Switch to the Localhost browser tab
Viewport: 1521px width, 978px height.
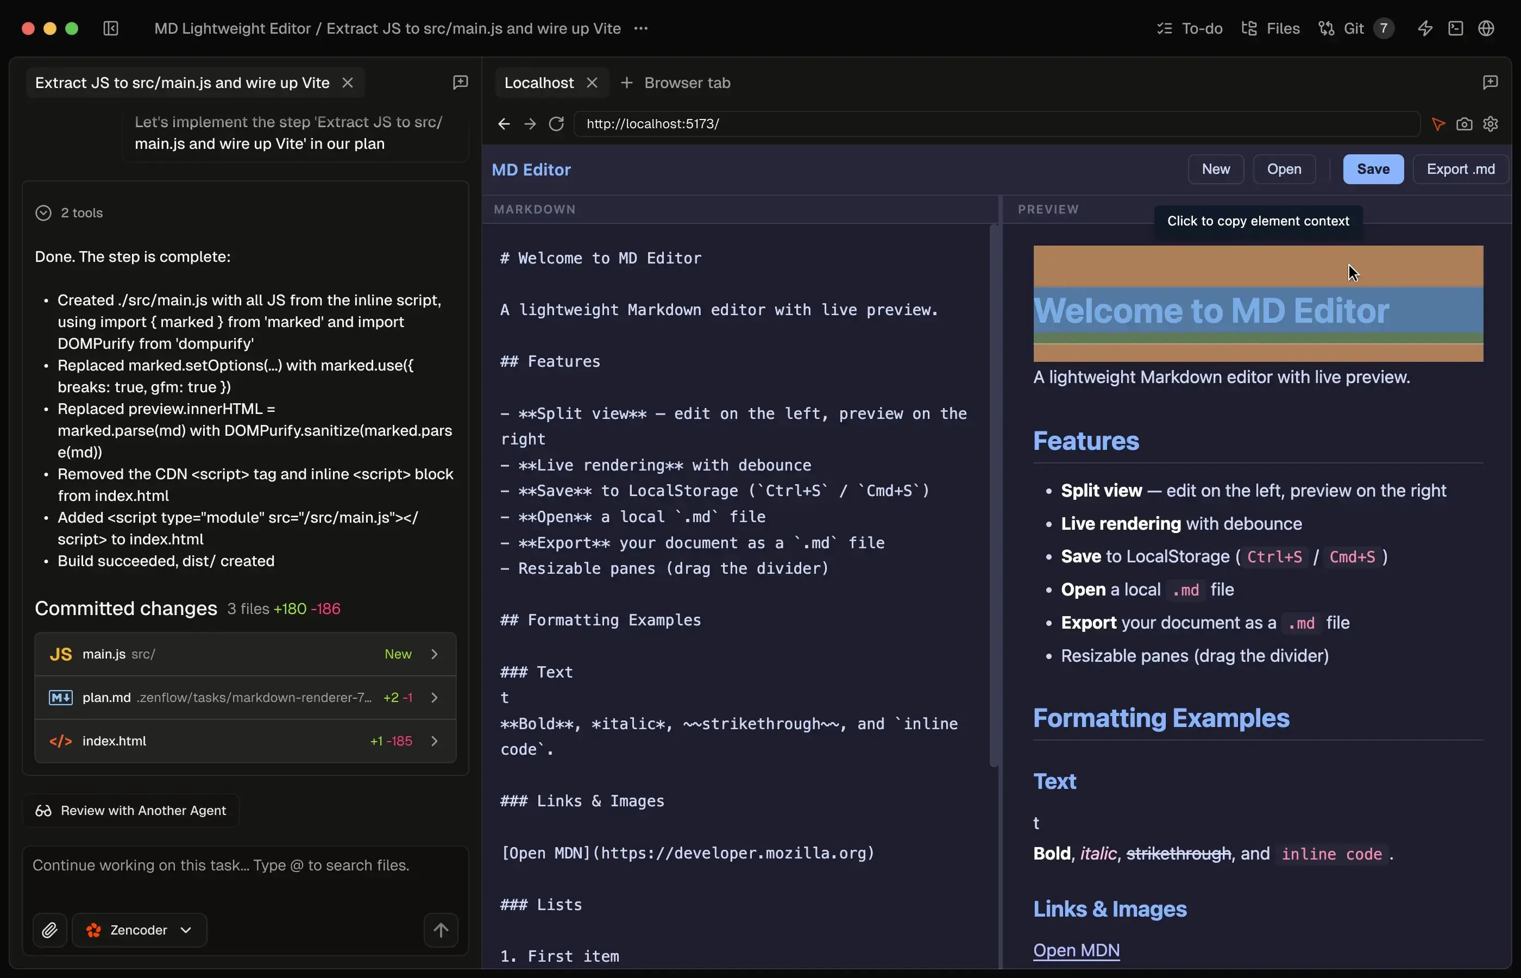(538, 83)
